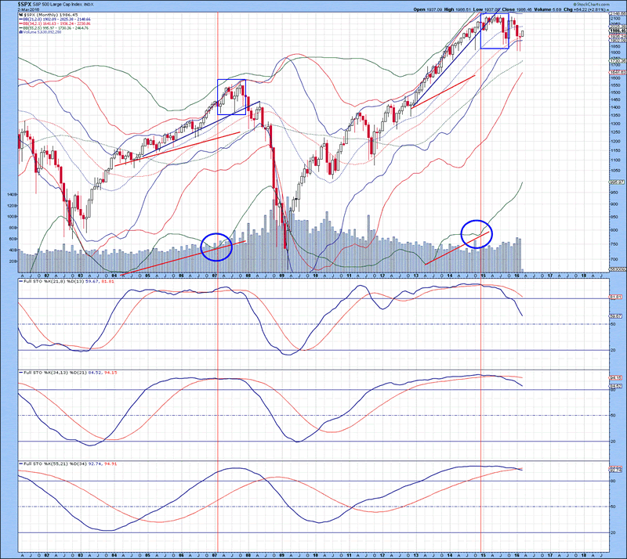Click the blue rectangle around the 2007 peak
Image resolution: width=627 pixels, height=559 pixels.
click(x=232, y=97)
